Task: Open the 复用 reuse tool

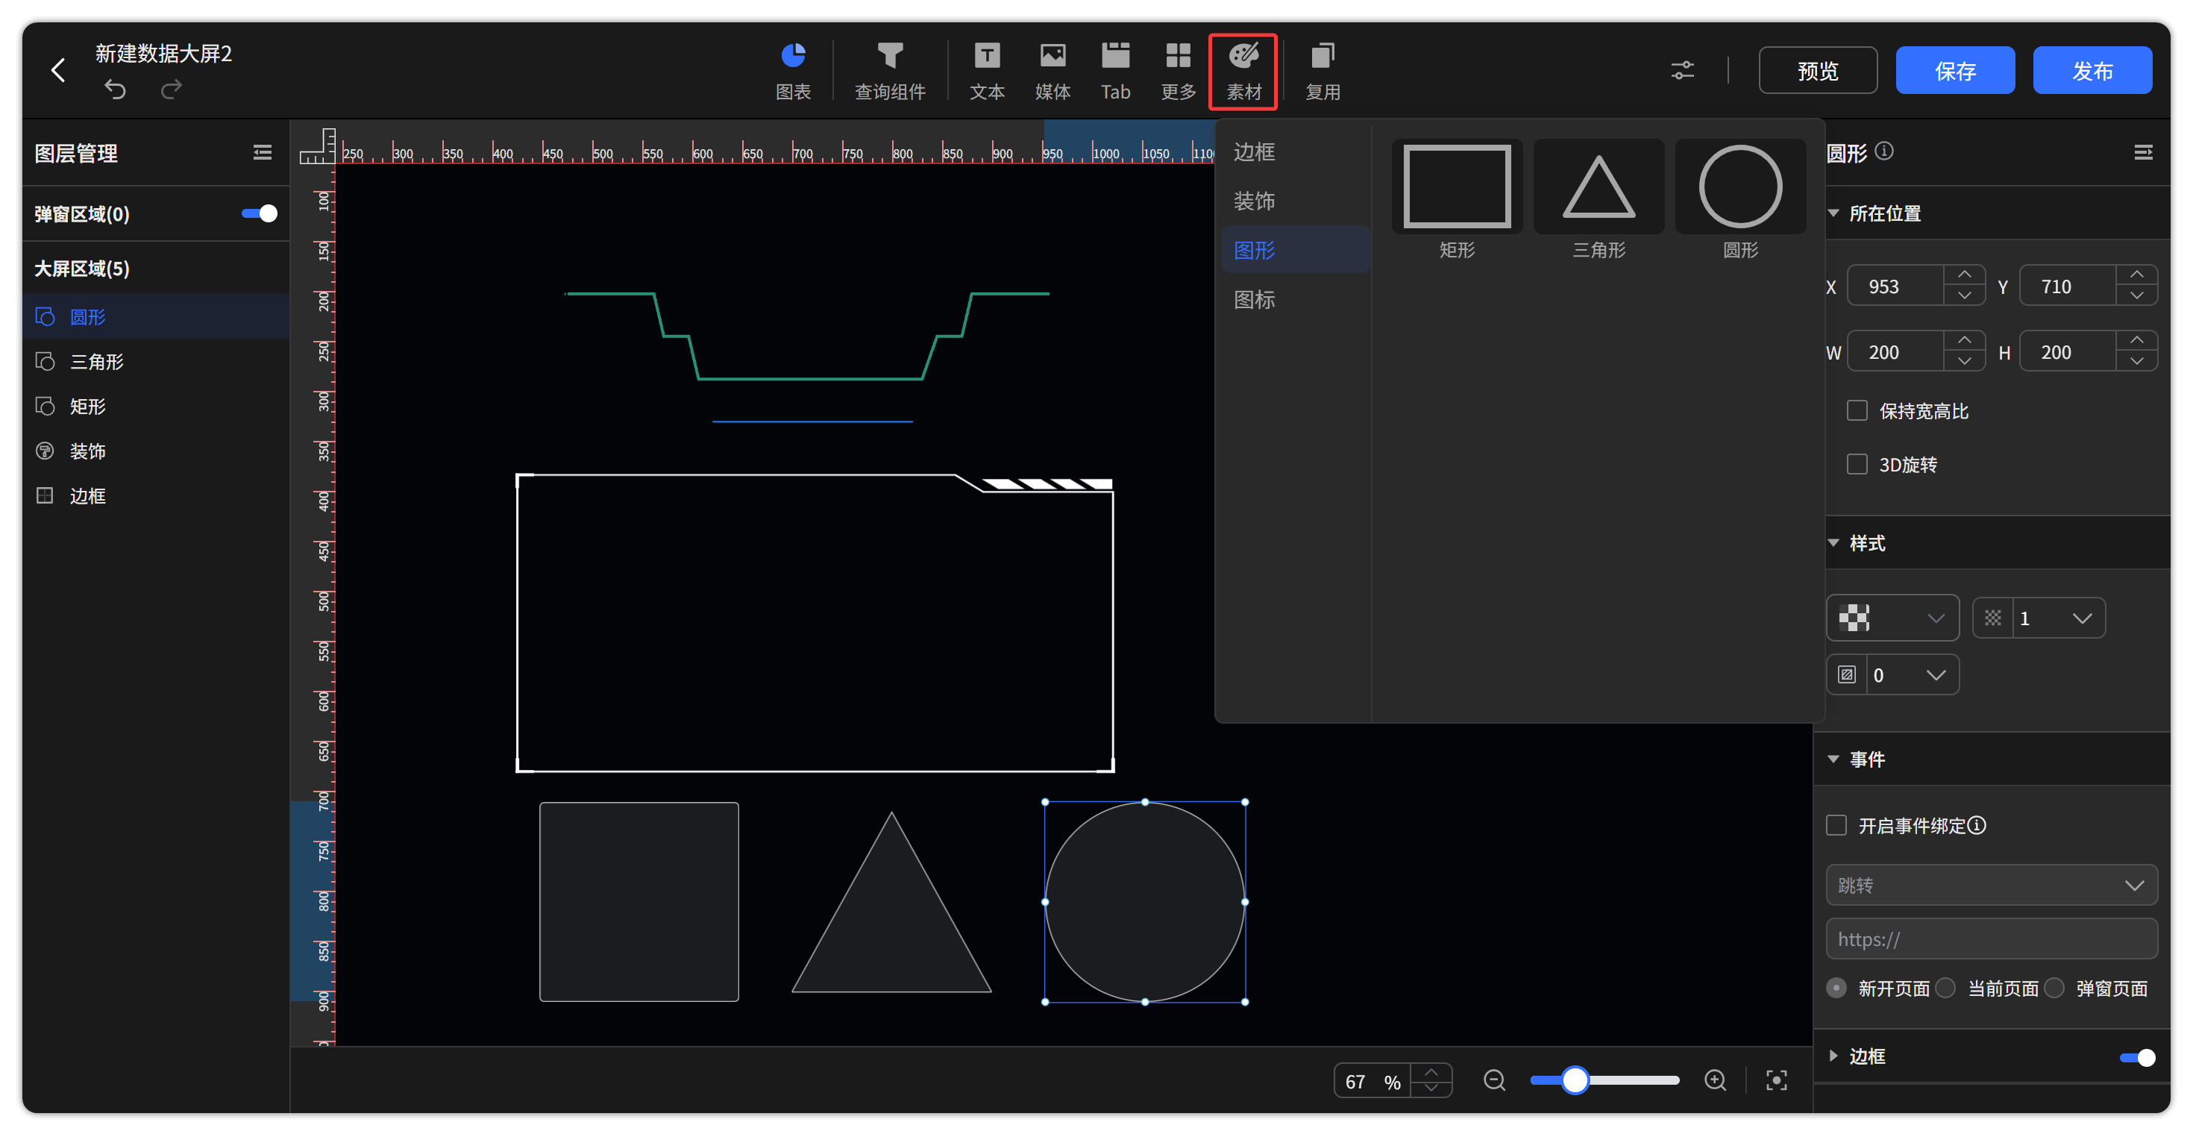Action: pyautogui.click(x=1322, y=71)
